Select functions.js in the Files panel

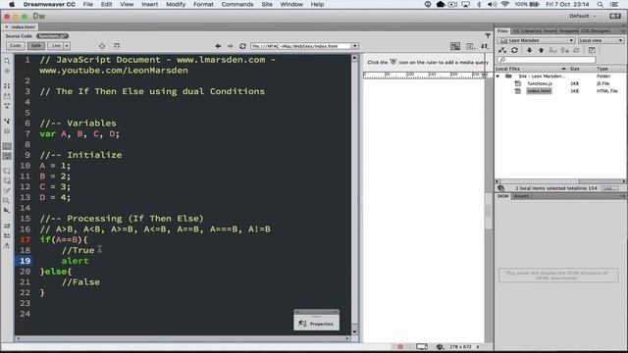pyautogui.click(x=540, y=83)
